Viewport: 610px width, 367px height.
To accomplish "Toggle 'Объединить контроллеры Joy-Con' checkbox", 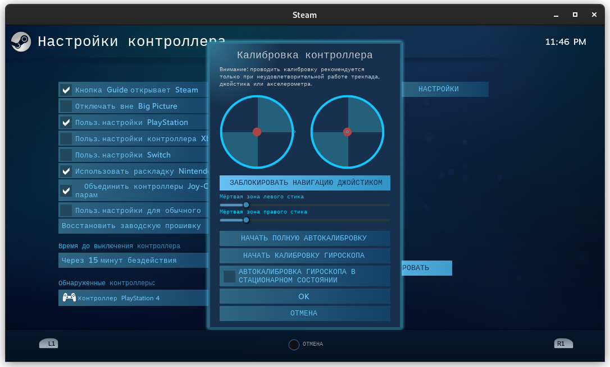I will point(66,191).
